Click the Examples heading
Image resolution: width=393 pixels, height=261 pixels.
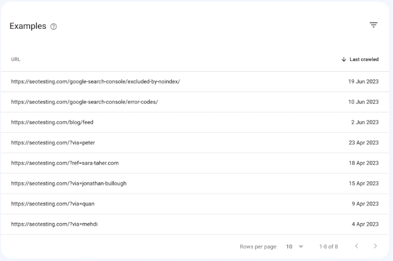[28, 26]
